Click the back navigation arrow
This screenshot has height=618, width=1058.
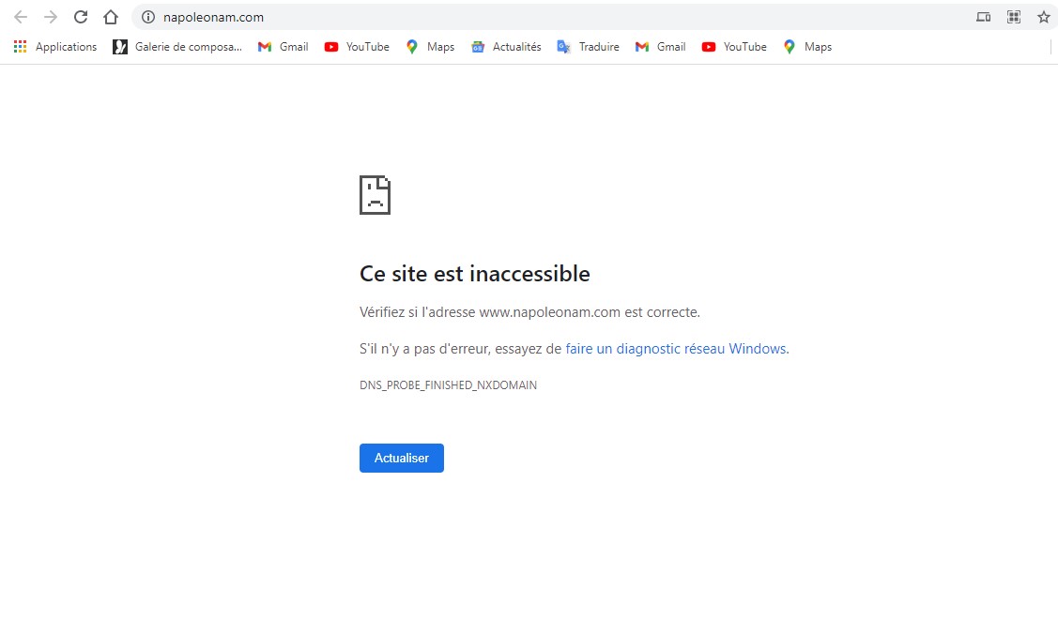19,17
